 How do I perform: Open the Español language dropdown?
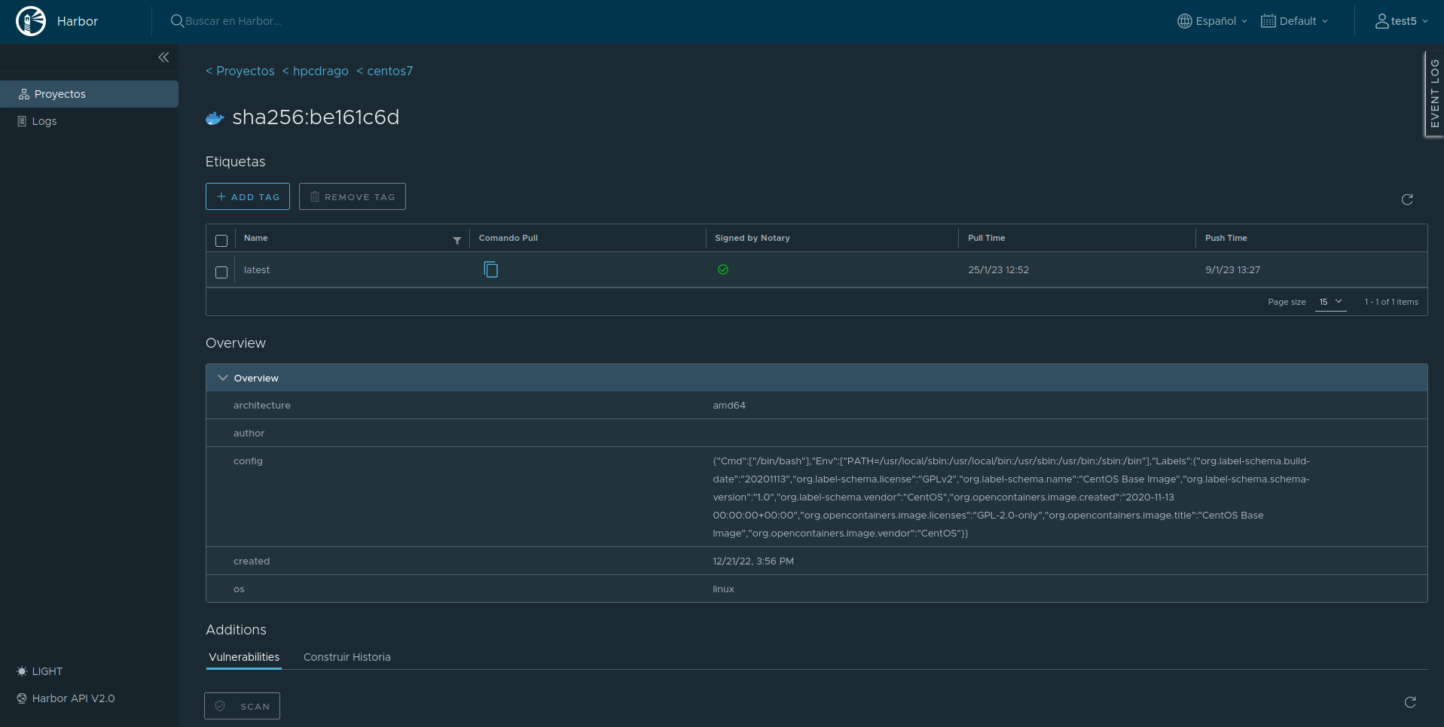(1213, 21)
